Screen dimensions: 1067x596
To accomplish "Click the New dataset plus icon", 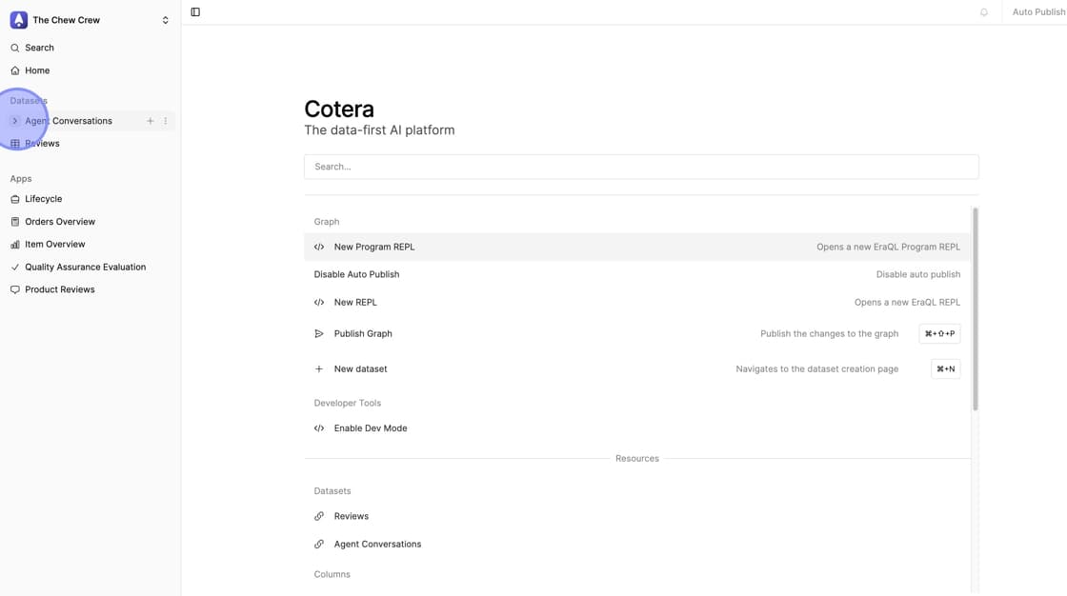I will click(319, 369).
